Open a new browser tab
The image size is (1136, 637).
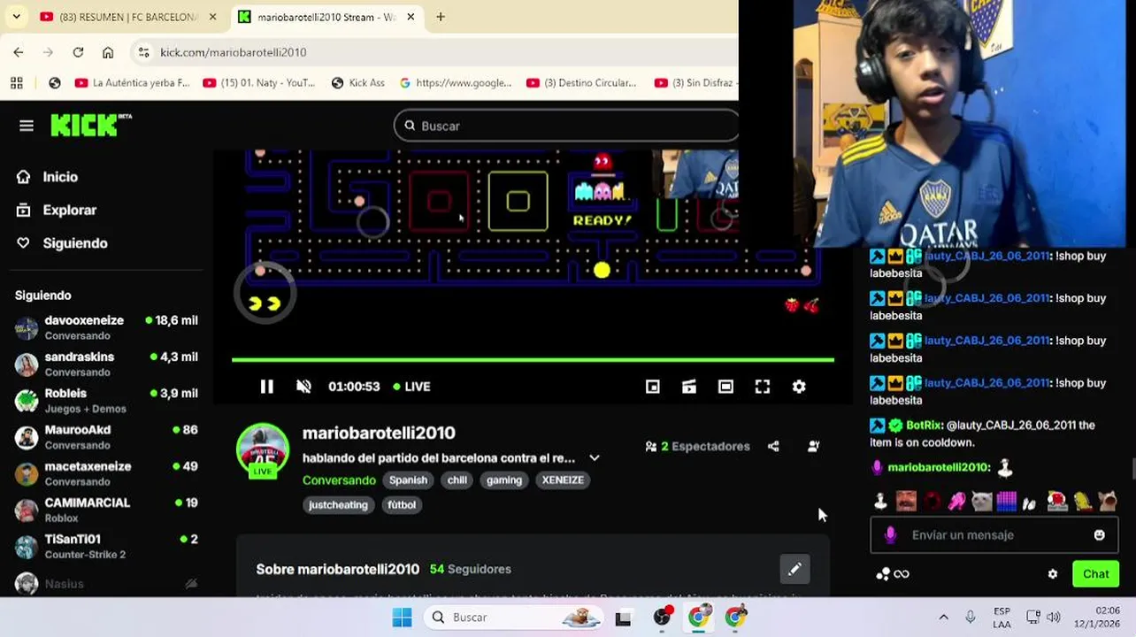click(441, 17)
